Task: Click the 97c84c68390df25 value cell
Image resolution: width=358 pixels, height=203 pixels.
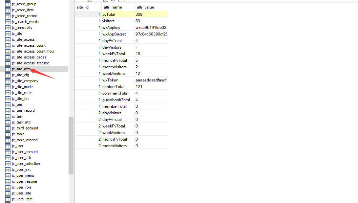Action: [x=151, y=34]
